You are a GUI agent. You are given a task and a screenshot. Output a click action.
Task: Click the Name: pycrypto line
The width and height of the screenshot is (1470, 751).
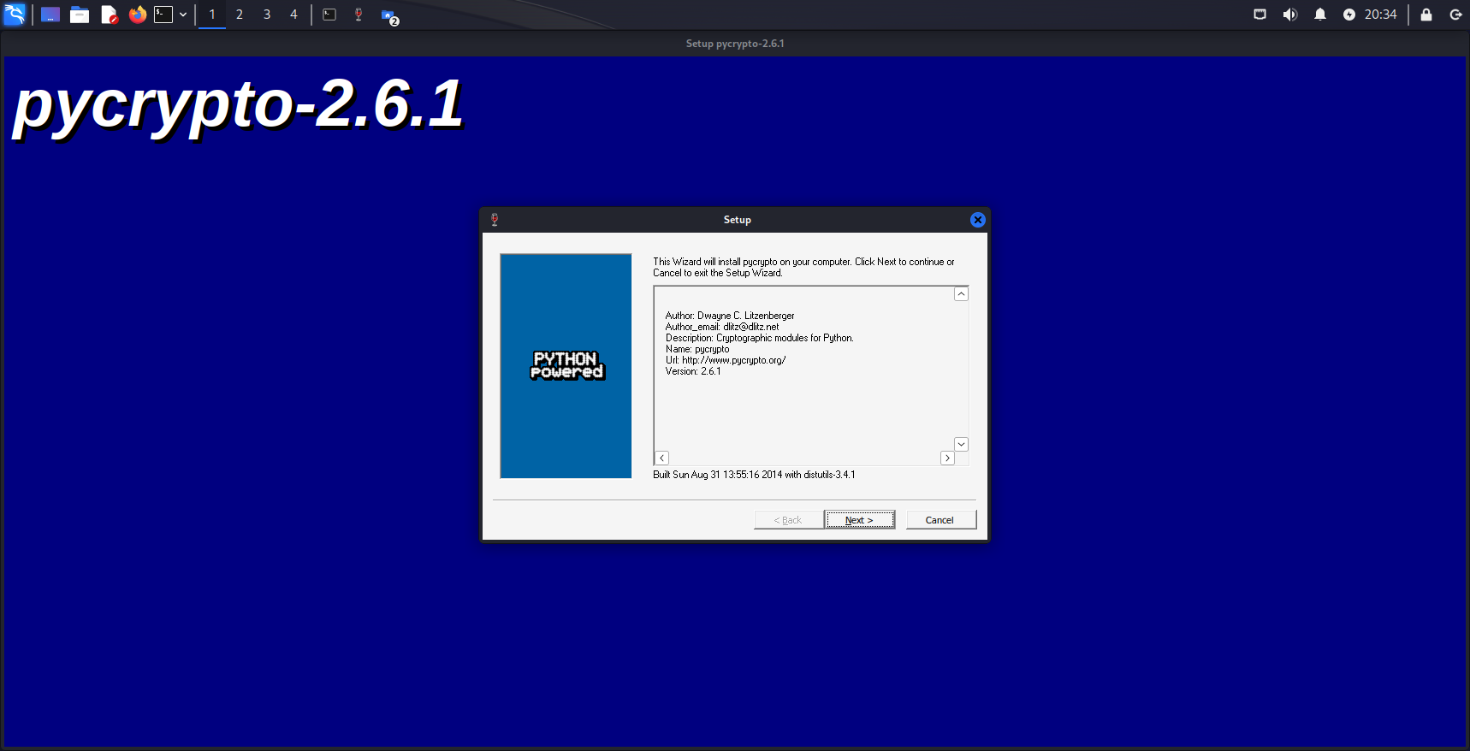pos(697,349)
